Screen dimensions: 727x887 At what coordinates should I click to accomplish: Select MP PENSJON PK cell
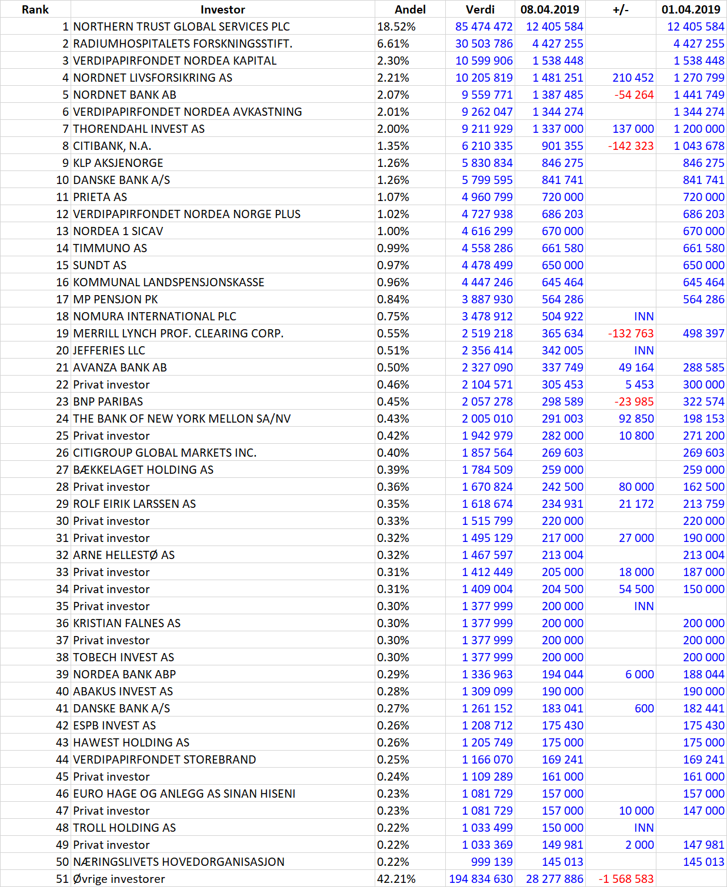point(222,299)
